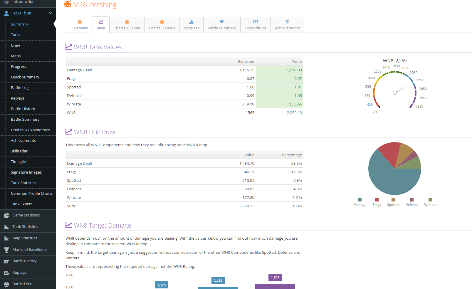Screen dimensions: 472x289
Task: Switch to the Progress tab
Action: coord(191,25)
